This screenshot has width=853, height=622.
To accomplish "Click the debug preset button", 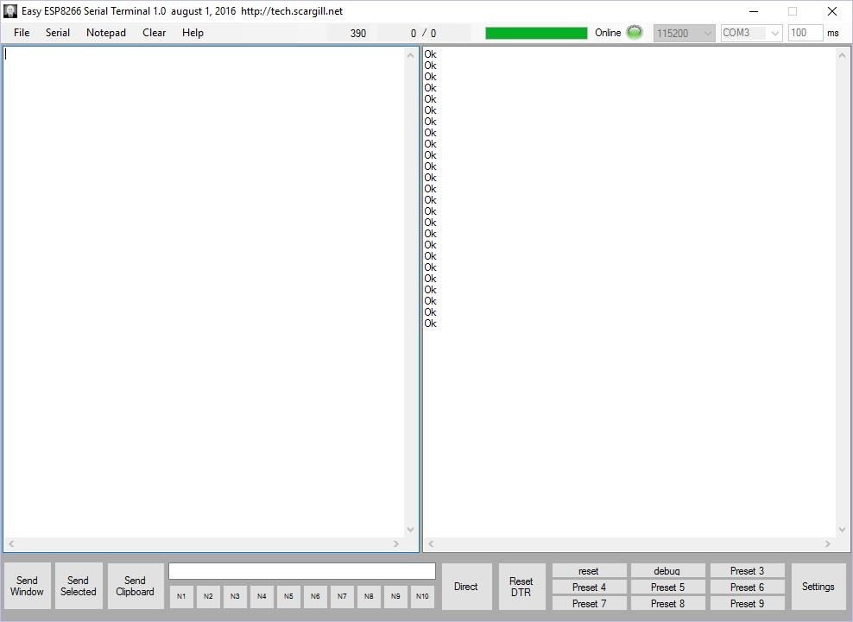I will tap(667, 571).
